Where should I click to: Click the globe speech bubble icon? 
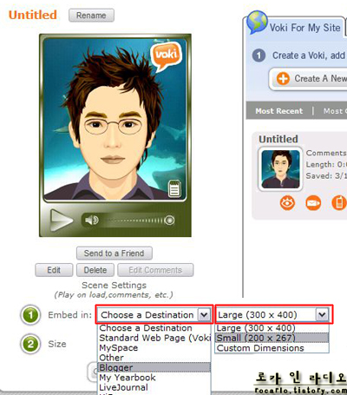[x=257, y=22]
